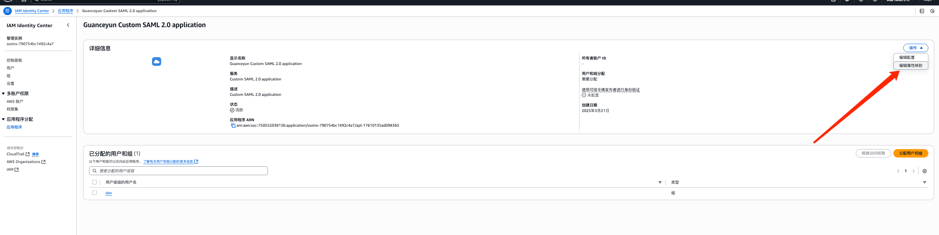Click the 分配用户和组 orange button
This screenshot has width=939, height=235.
[911, 153]
